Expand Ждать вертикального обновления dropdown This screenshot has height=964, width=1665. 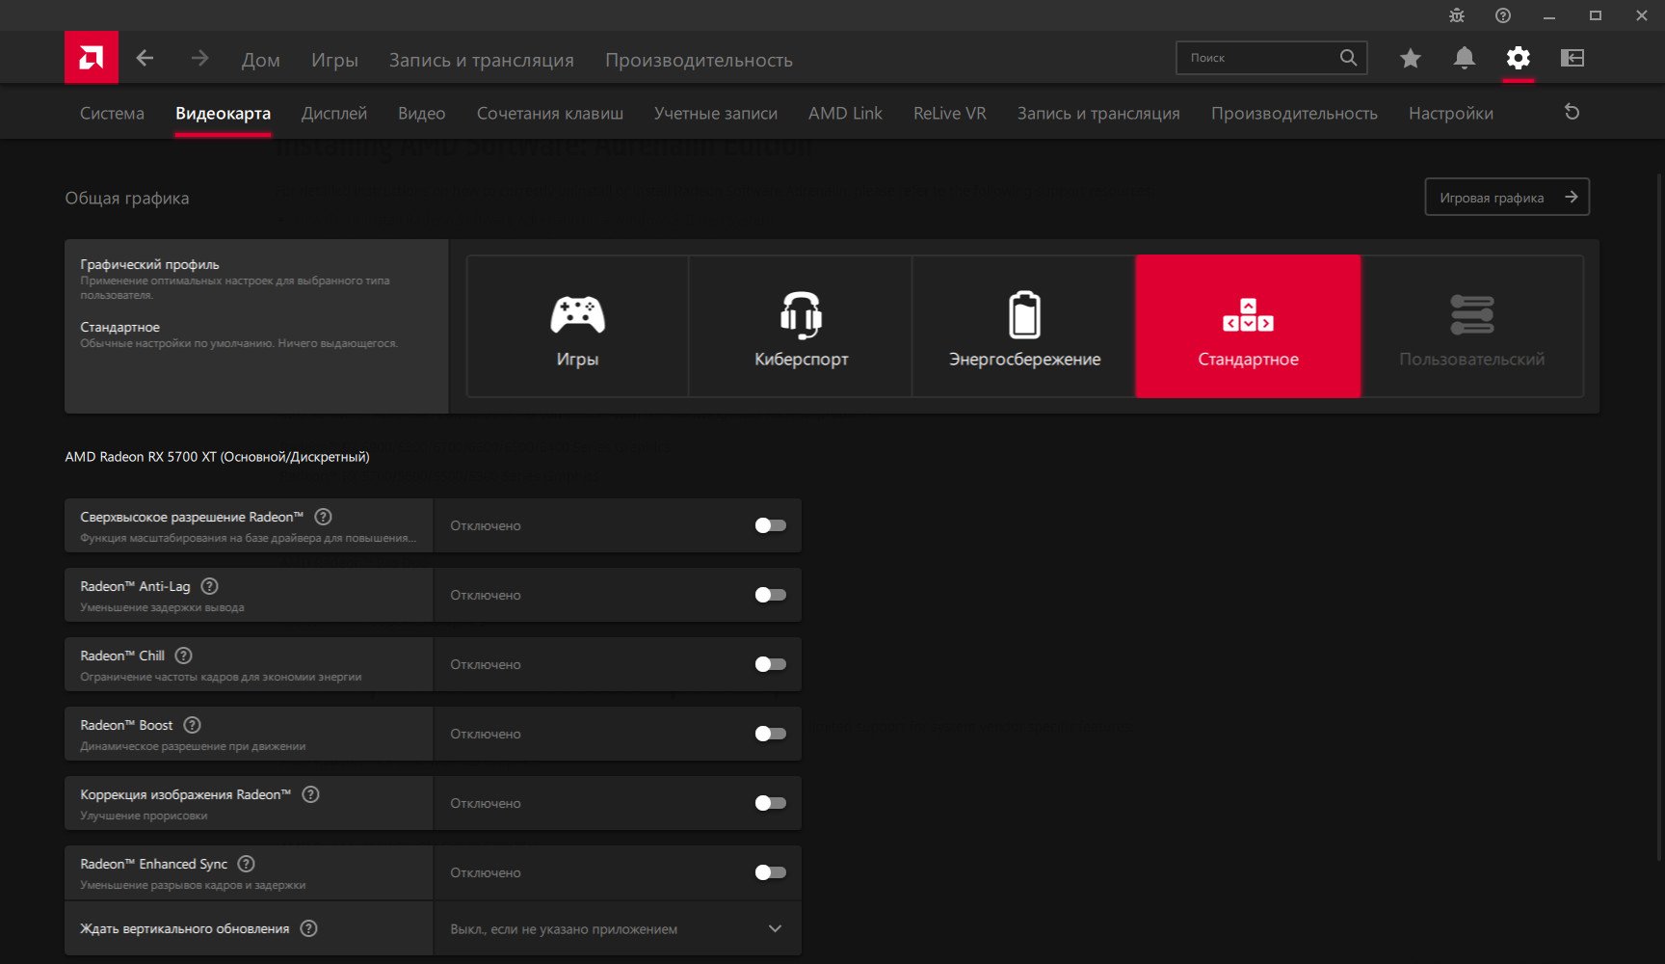tap(618, 928)
